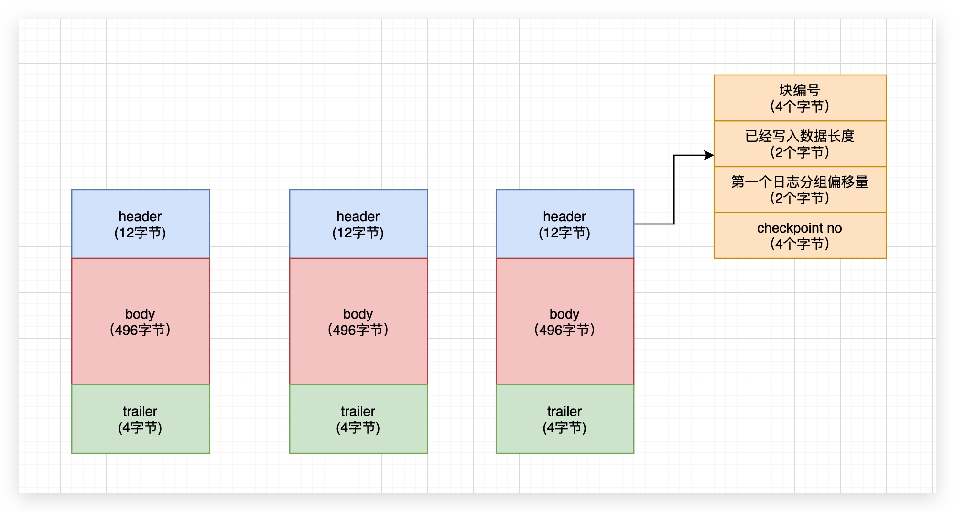
Task: Select the 已经写入数据长度 field
Action: [x=800, y=144]
